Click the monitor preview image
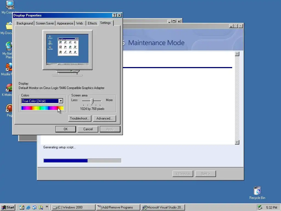The width and height of the screenshot is (281, 211). 68,53
